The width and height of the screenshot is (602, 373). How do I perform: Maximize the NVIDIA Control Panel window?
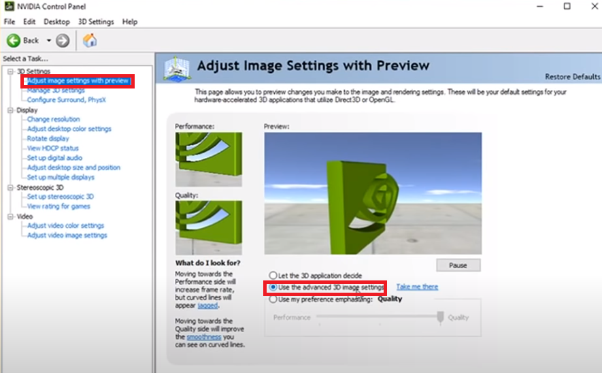pos(567,6)
